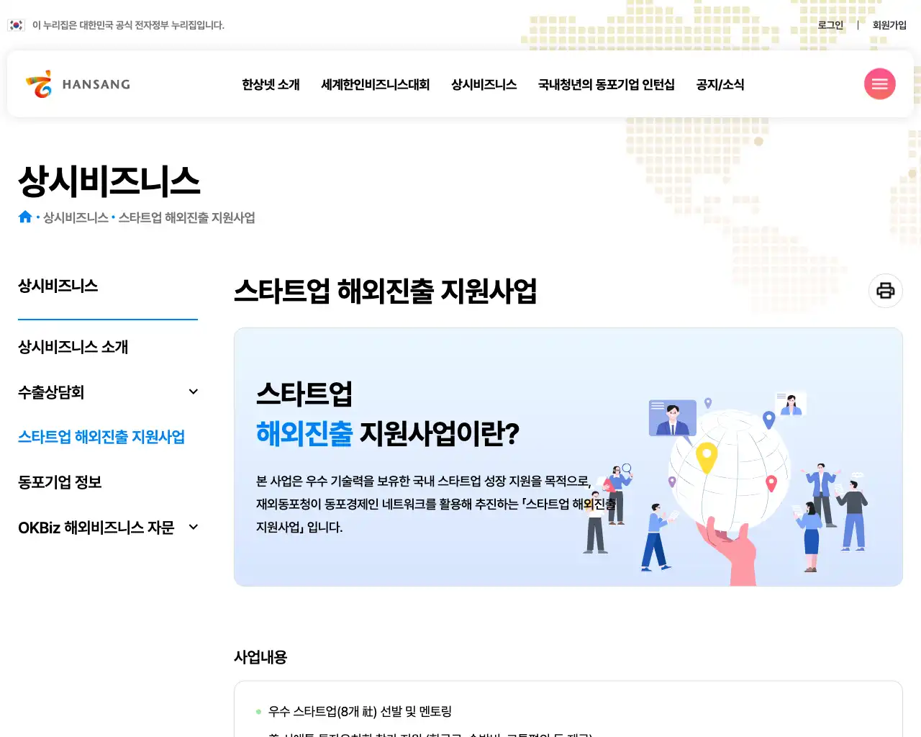
Task: Click 상시비즈니스 in the breadcrumb
Action: 76,217
